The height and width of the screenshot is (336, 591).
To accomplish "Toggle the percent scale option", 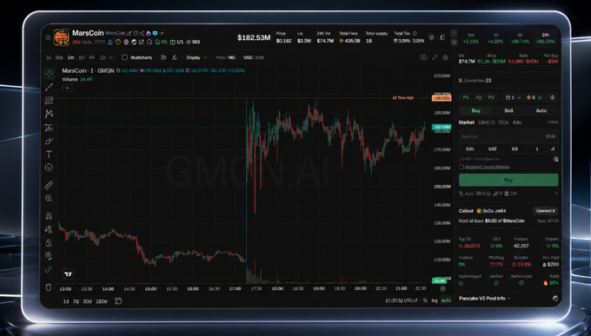I will (425, 300).
